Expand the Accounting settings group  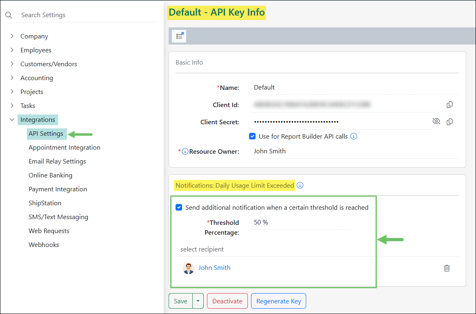tap(12, 78)
